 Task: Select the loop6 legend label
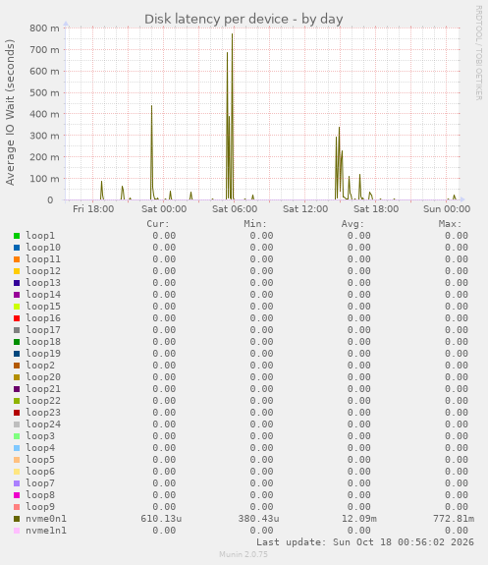[40, 472]
